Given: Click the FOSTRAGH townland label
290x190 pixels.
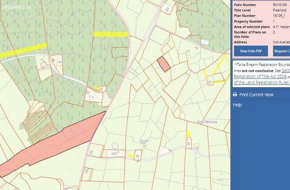Looking at the screenshot, I should click(x=207, y=122).
